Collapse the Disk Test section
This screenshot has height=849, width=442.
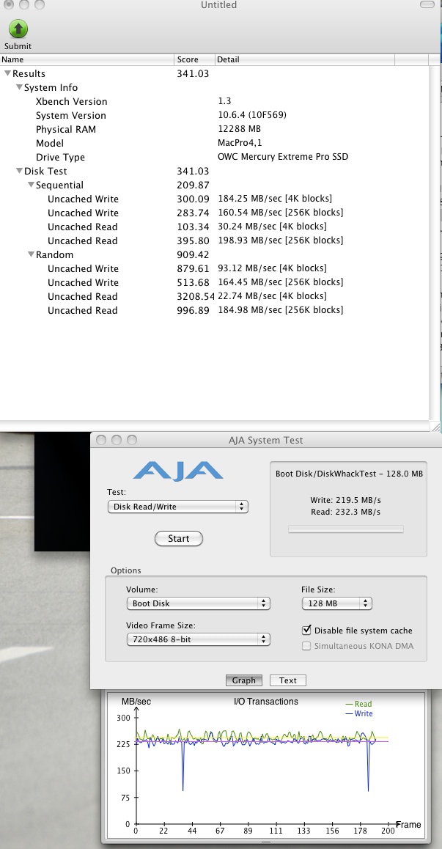(19, 171)
